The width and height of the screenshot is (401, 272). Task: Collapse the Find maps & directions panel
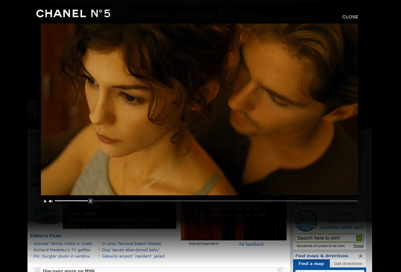click(x=360, y=256)
